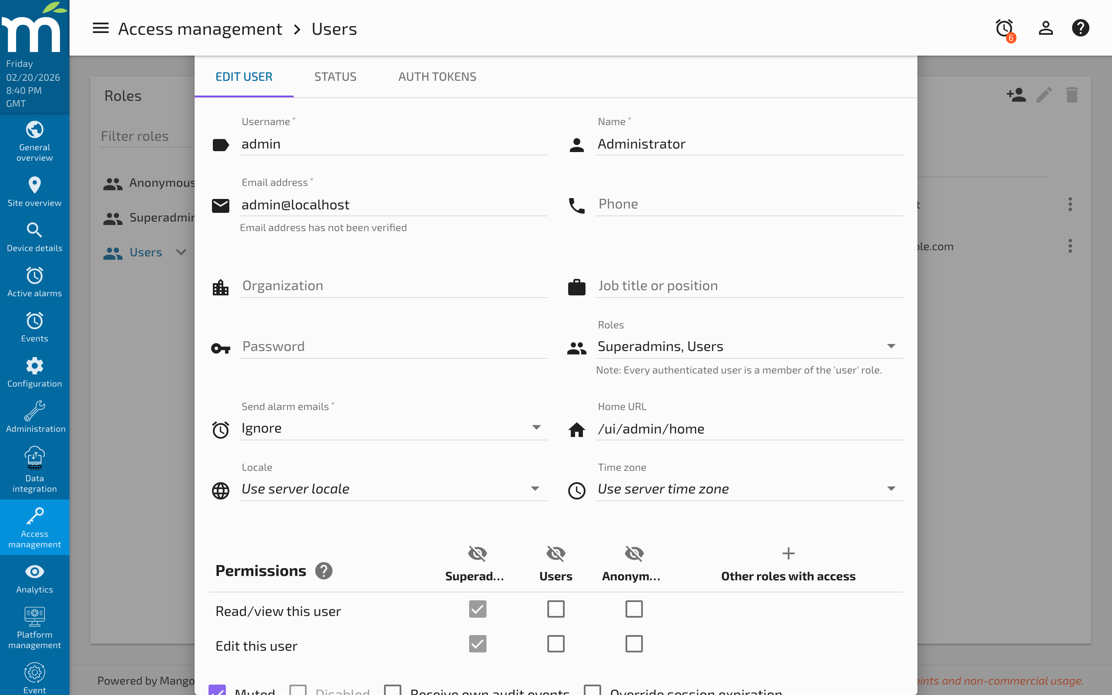
Task: Open the Active alarms sidebar panel
Action: [x=34, y=281]
